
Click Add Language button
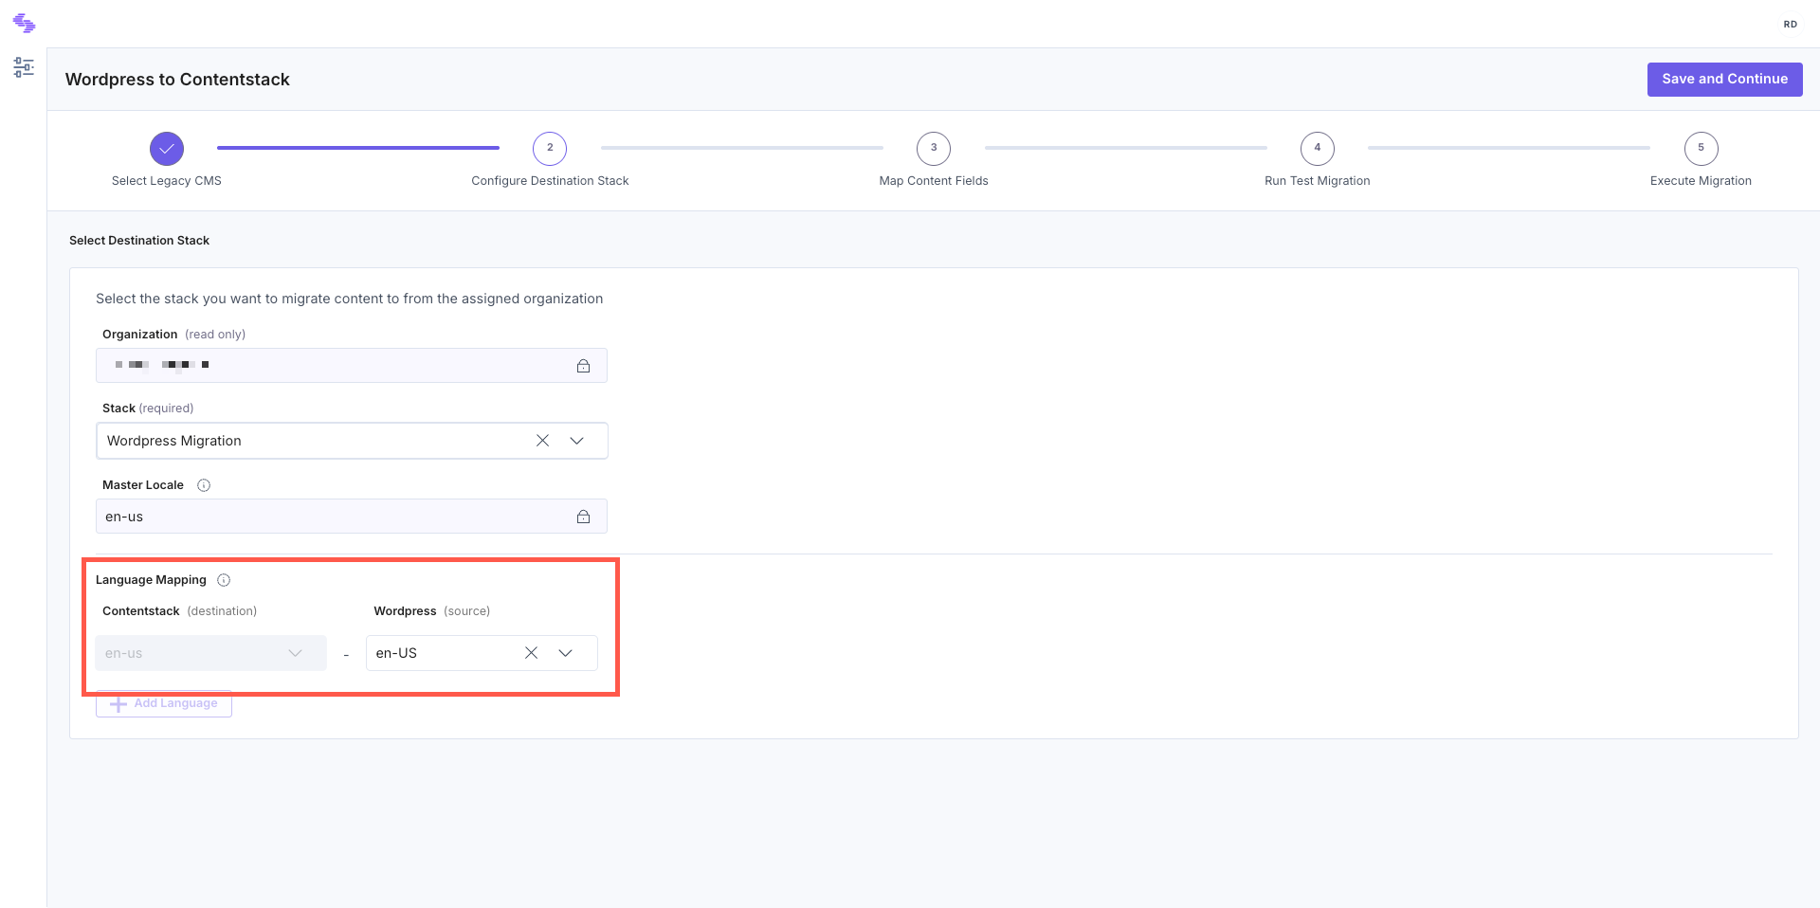(164, 704)
